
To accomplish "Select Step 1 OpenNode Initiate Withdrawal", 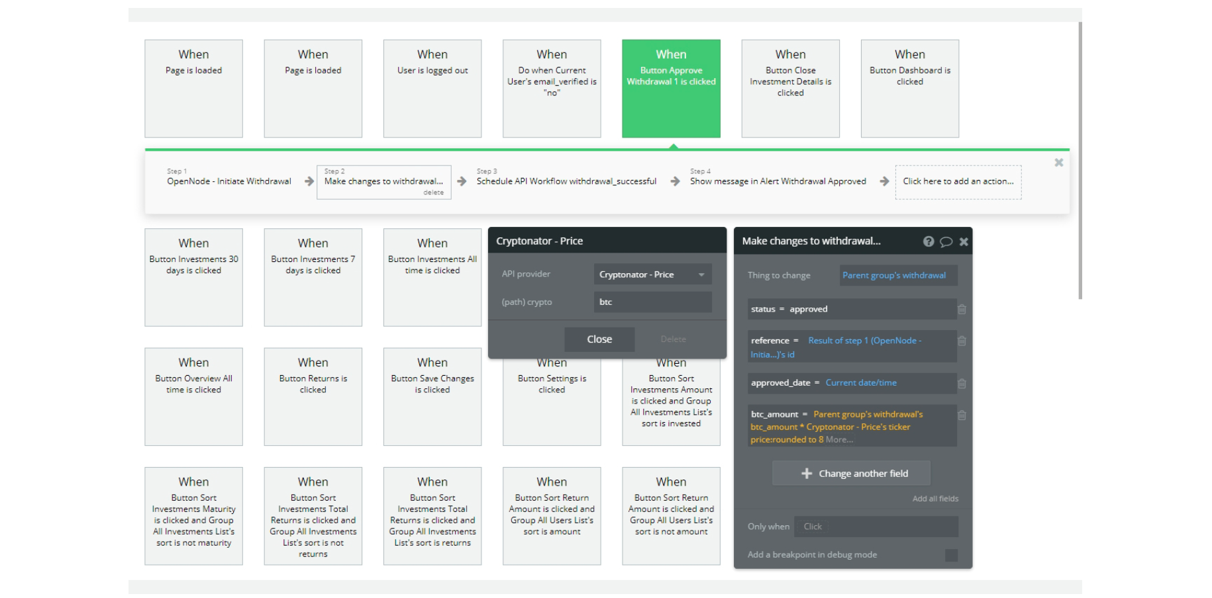I will click(x=228, y=181).
